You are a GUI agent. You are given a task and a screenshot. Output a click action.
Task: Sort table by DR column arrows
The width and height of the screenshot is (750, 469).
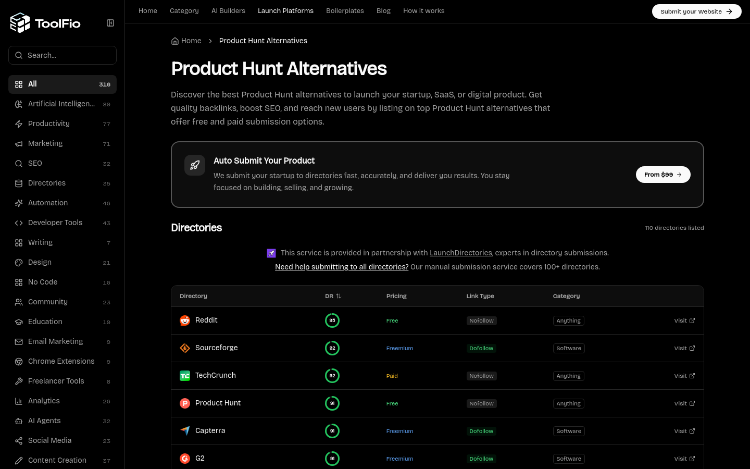coord(339,296)
